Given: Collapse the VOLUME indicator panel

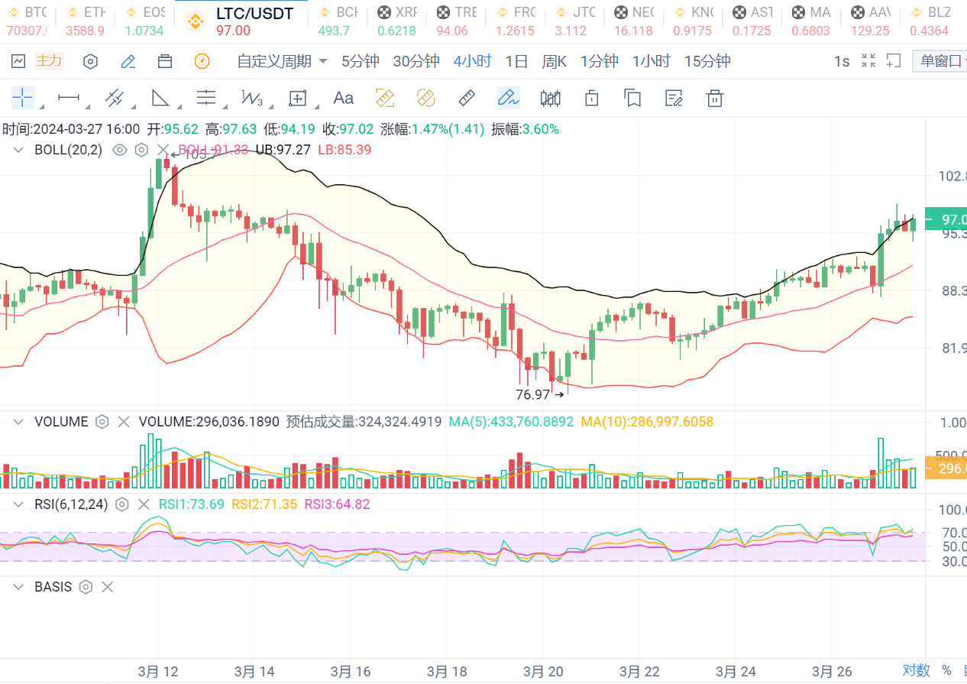Looking at the screenshot, I should [x=18, y=422].
